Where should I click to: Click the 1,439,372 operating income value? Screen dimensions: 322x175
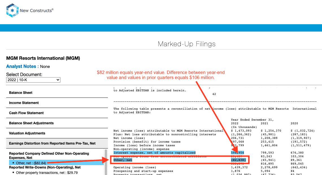(x=239, y=167)
